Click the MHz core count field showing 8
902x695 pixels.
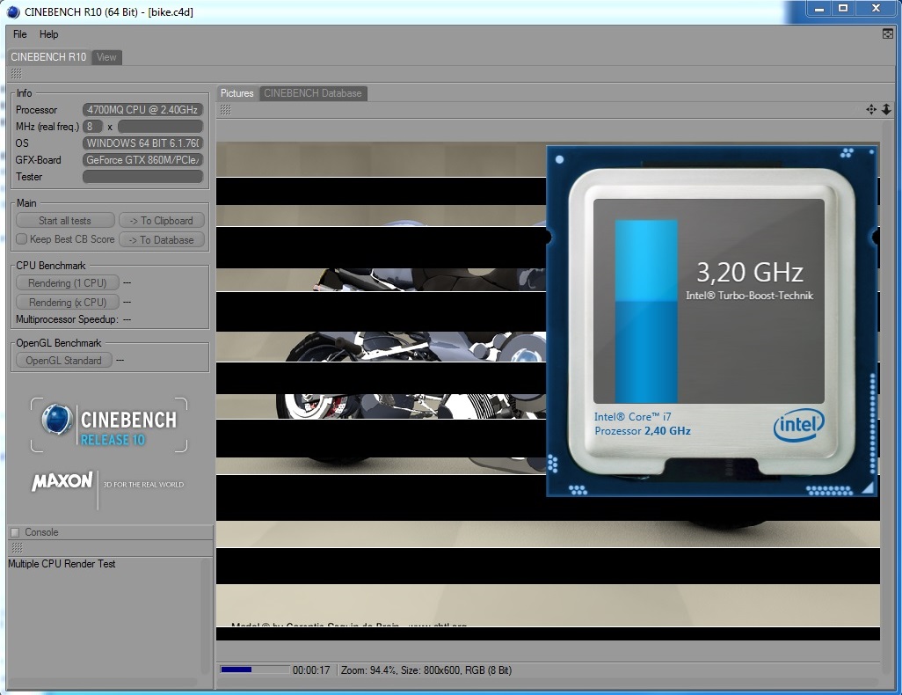(x=92, y=126)
